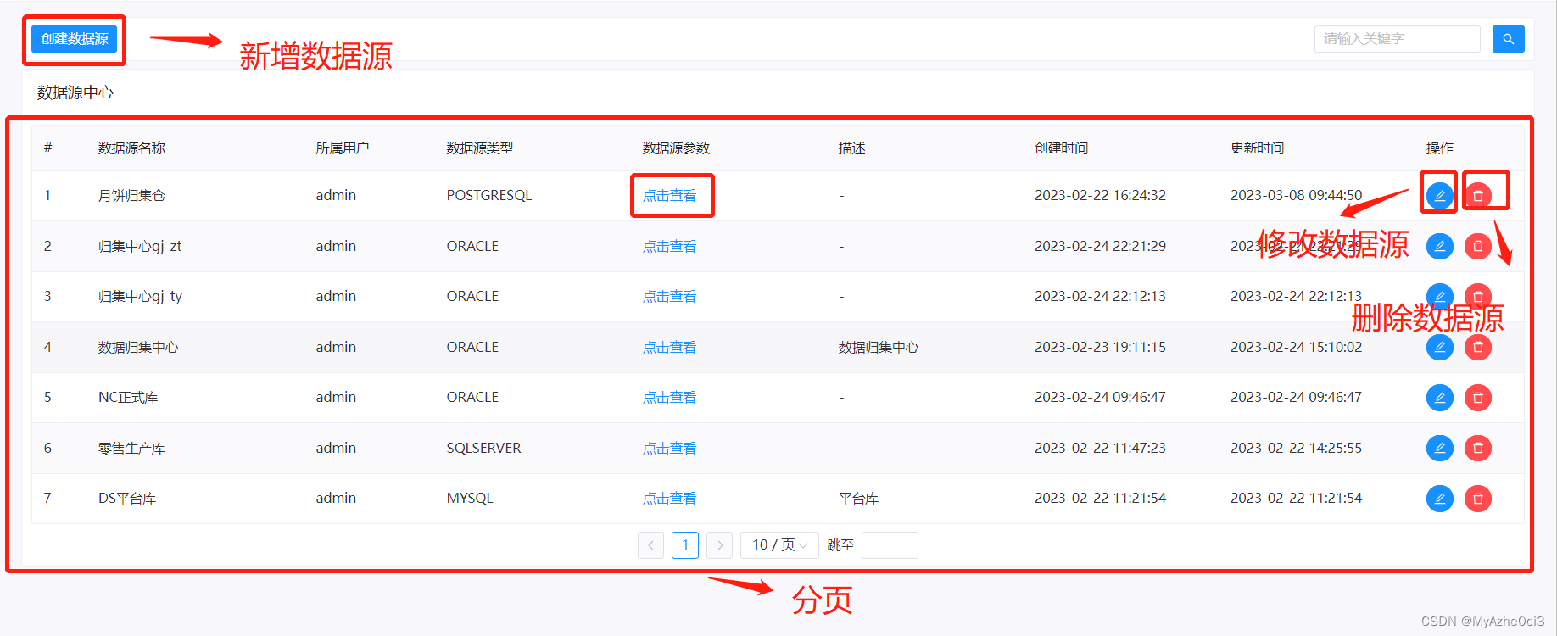Delete the 零售生产库 data source

1477,448
